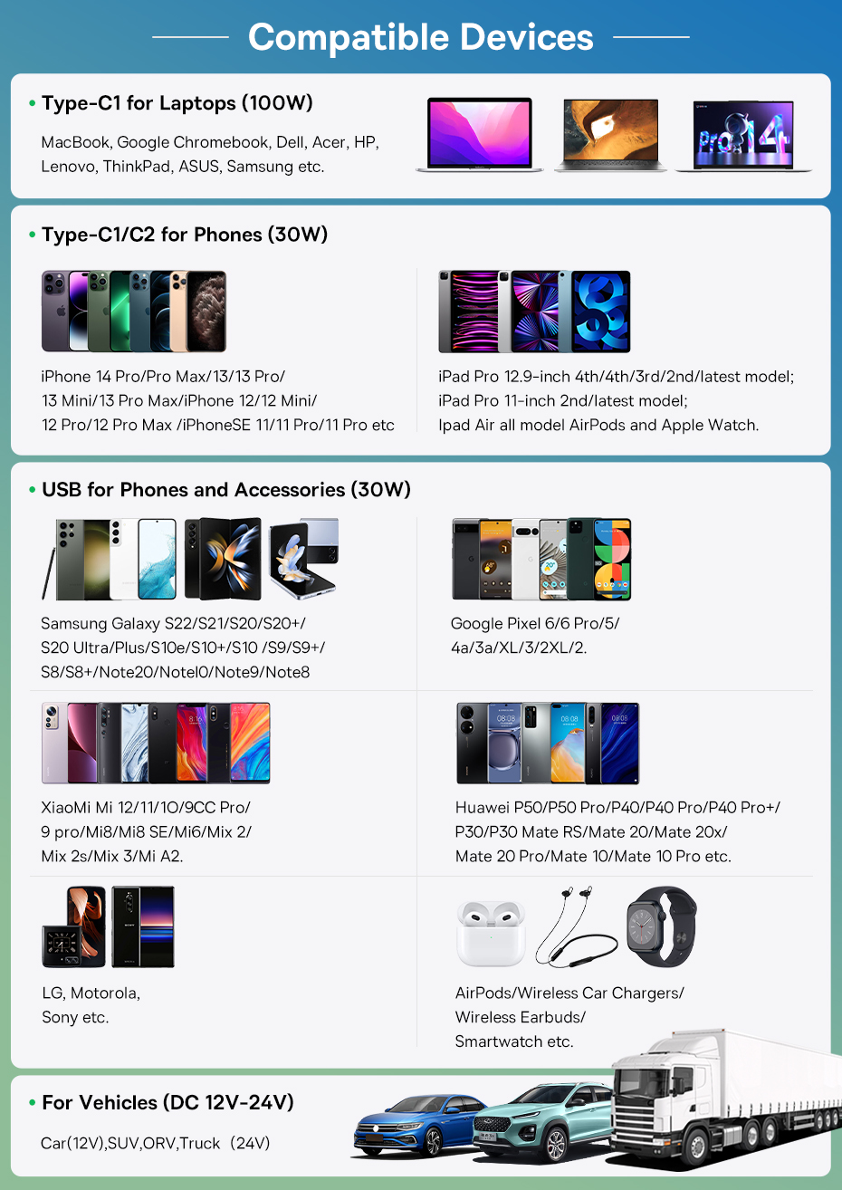Screen dimensions: 842x1190
Task: Open the iPad Pro tablets image
Action: coord(534,311)
